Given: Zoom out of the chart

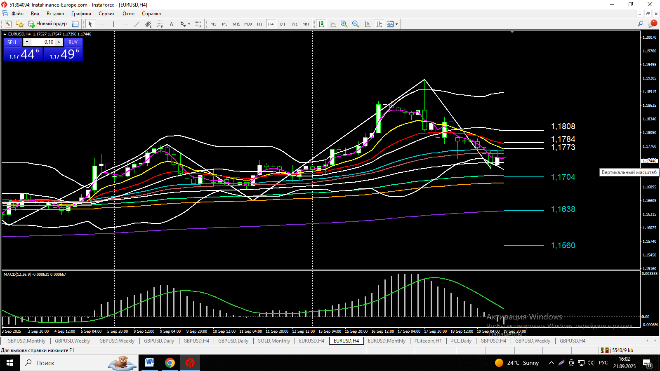Looking at the screenshot, I should click(x=356, y=24).
